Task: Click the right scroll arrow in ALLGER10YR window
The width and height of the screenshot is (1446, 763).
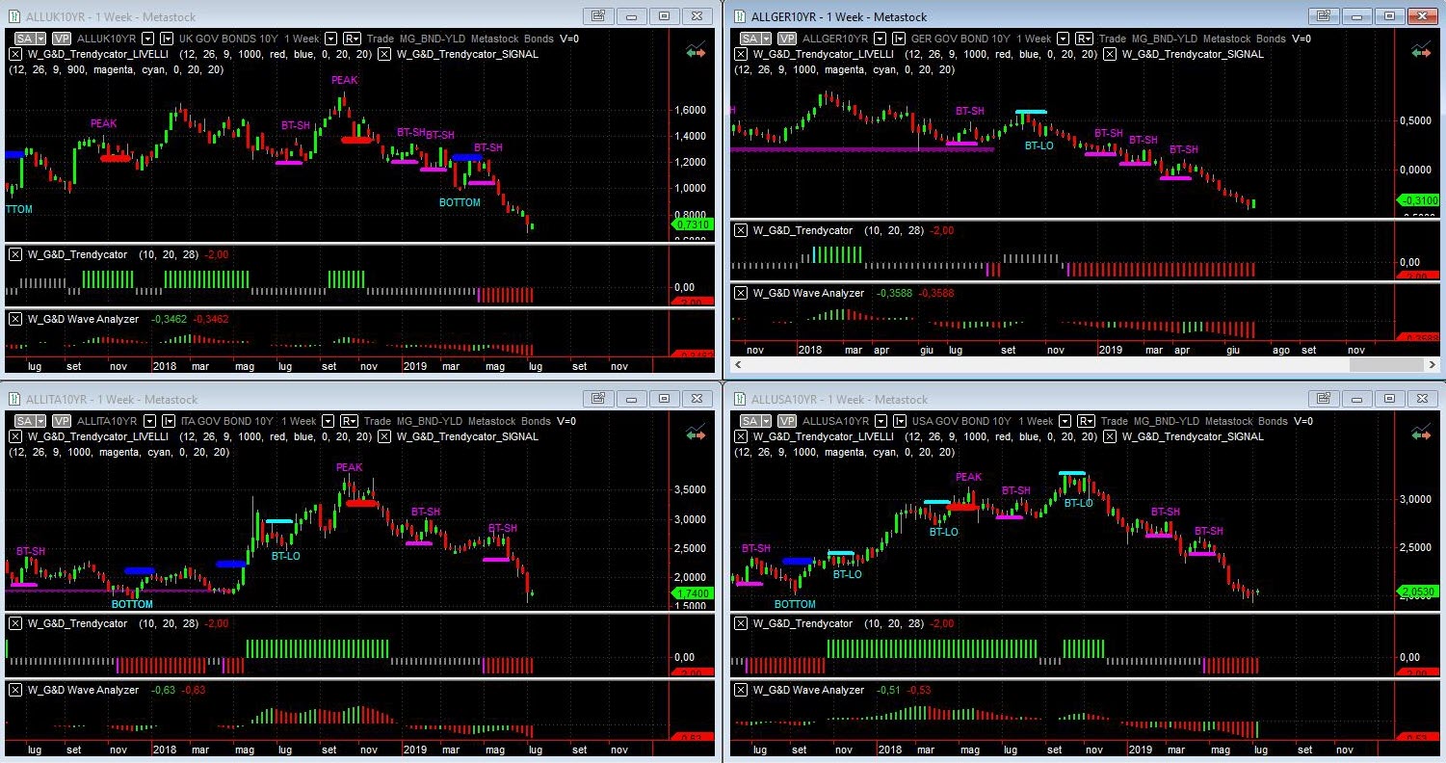Action: pyautogui.click(x=1432, y=365)
